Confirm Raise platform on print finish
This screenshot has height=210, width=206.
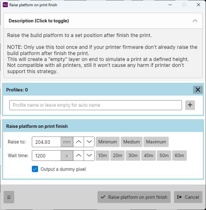134,197
